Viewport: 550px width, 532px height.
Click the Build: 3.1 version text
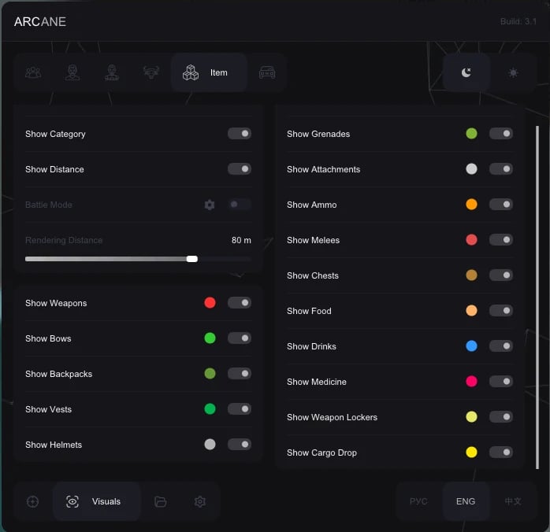tap(518, 21)
